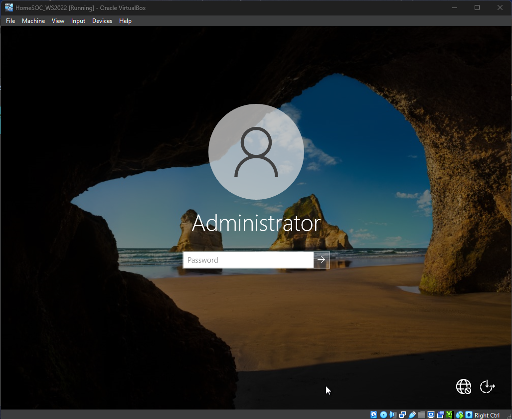
Task: Click the Password input field
Action: [248, 260]
